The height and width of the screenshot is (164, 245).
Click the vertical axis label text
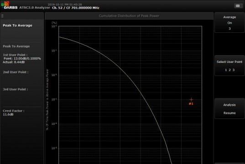[x=47, y=100]
